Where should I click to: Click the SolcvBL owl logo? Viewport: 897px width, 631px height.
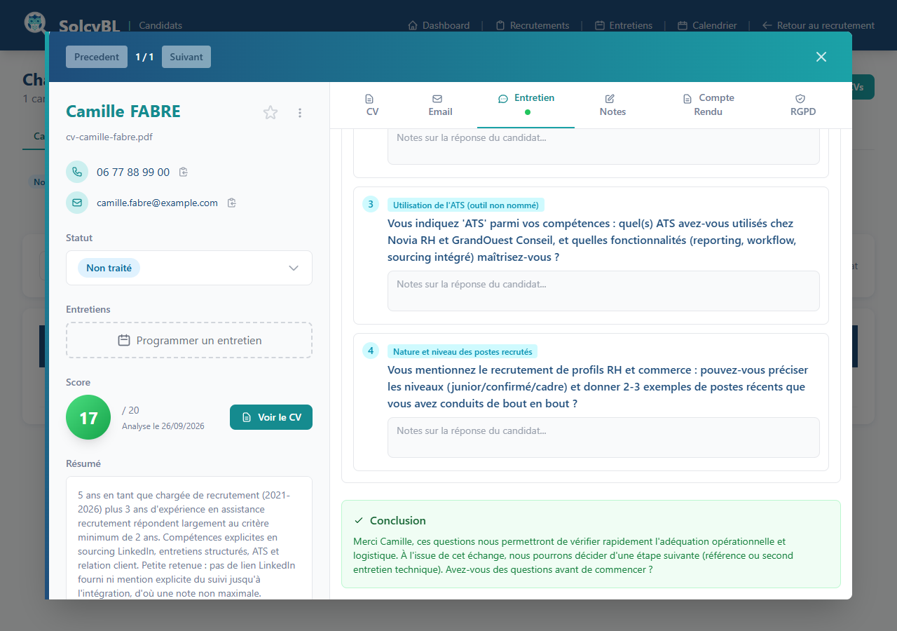coord(35,23)
